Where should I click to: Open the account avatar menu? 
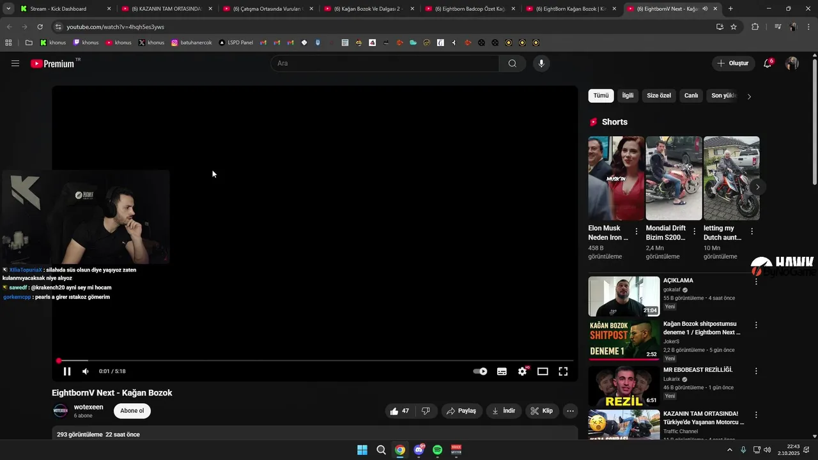coord(792,63)
